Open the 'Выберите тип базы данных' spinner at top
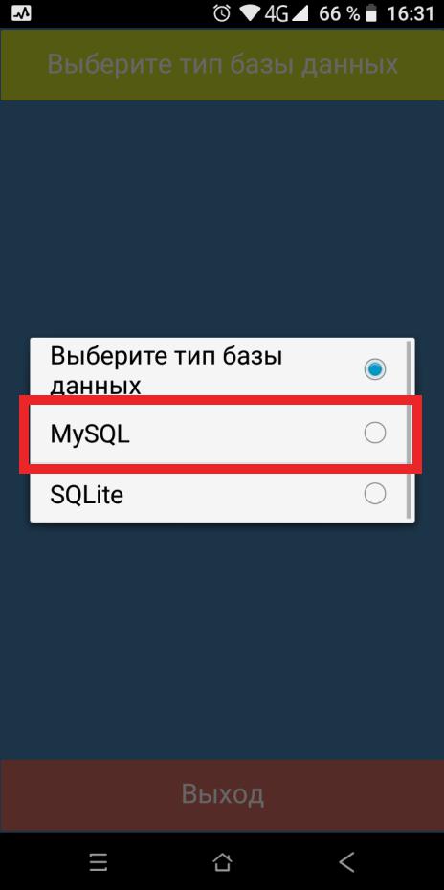 coord(222,65)
